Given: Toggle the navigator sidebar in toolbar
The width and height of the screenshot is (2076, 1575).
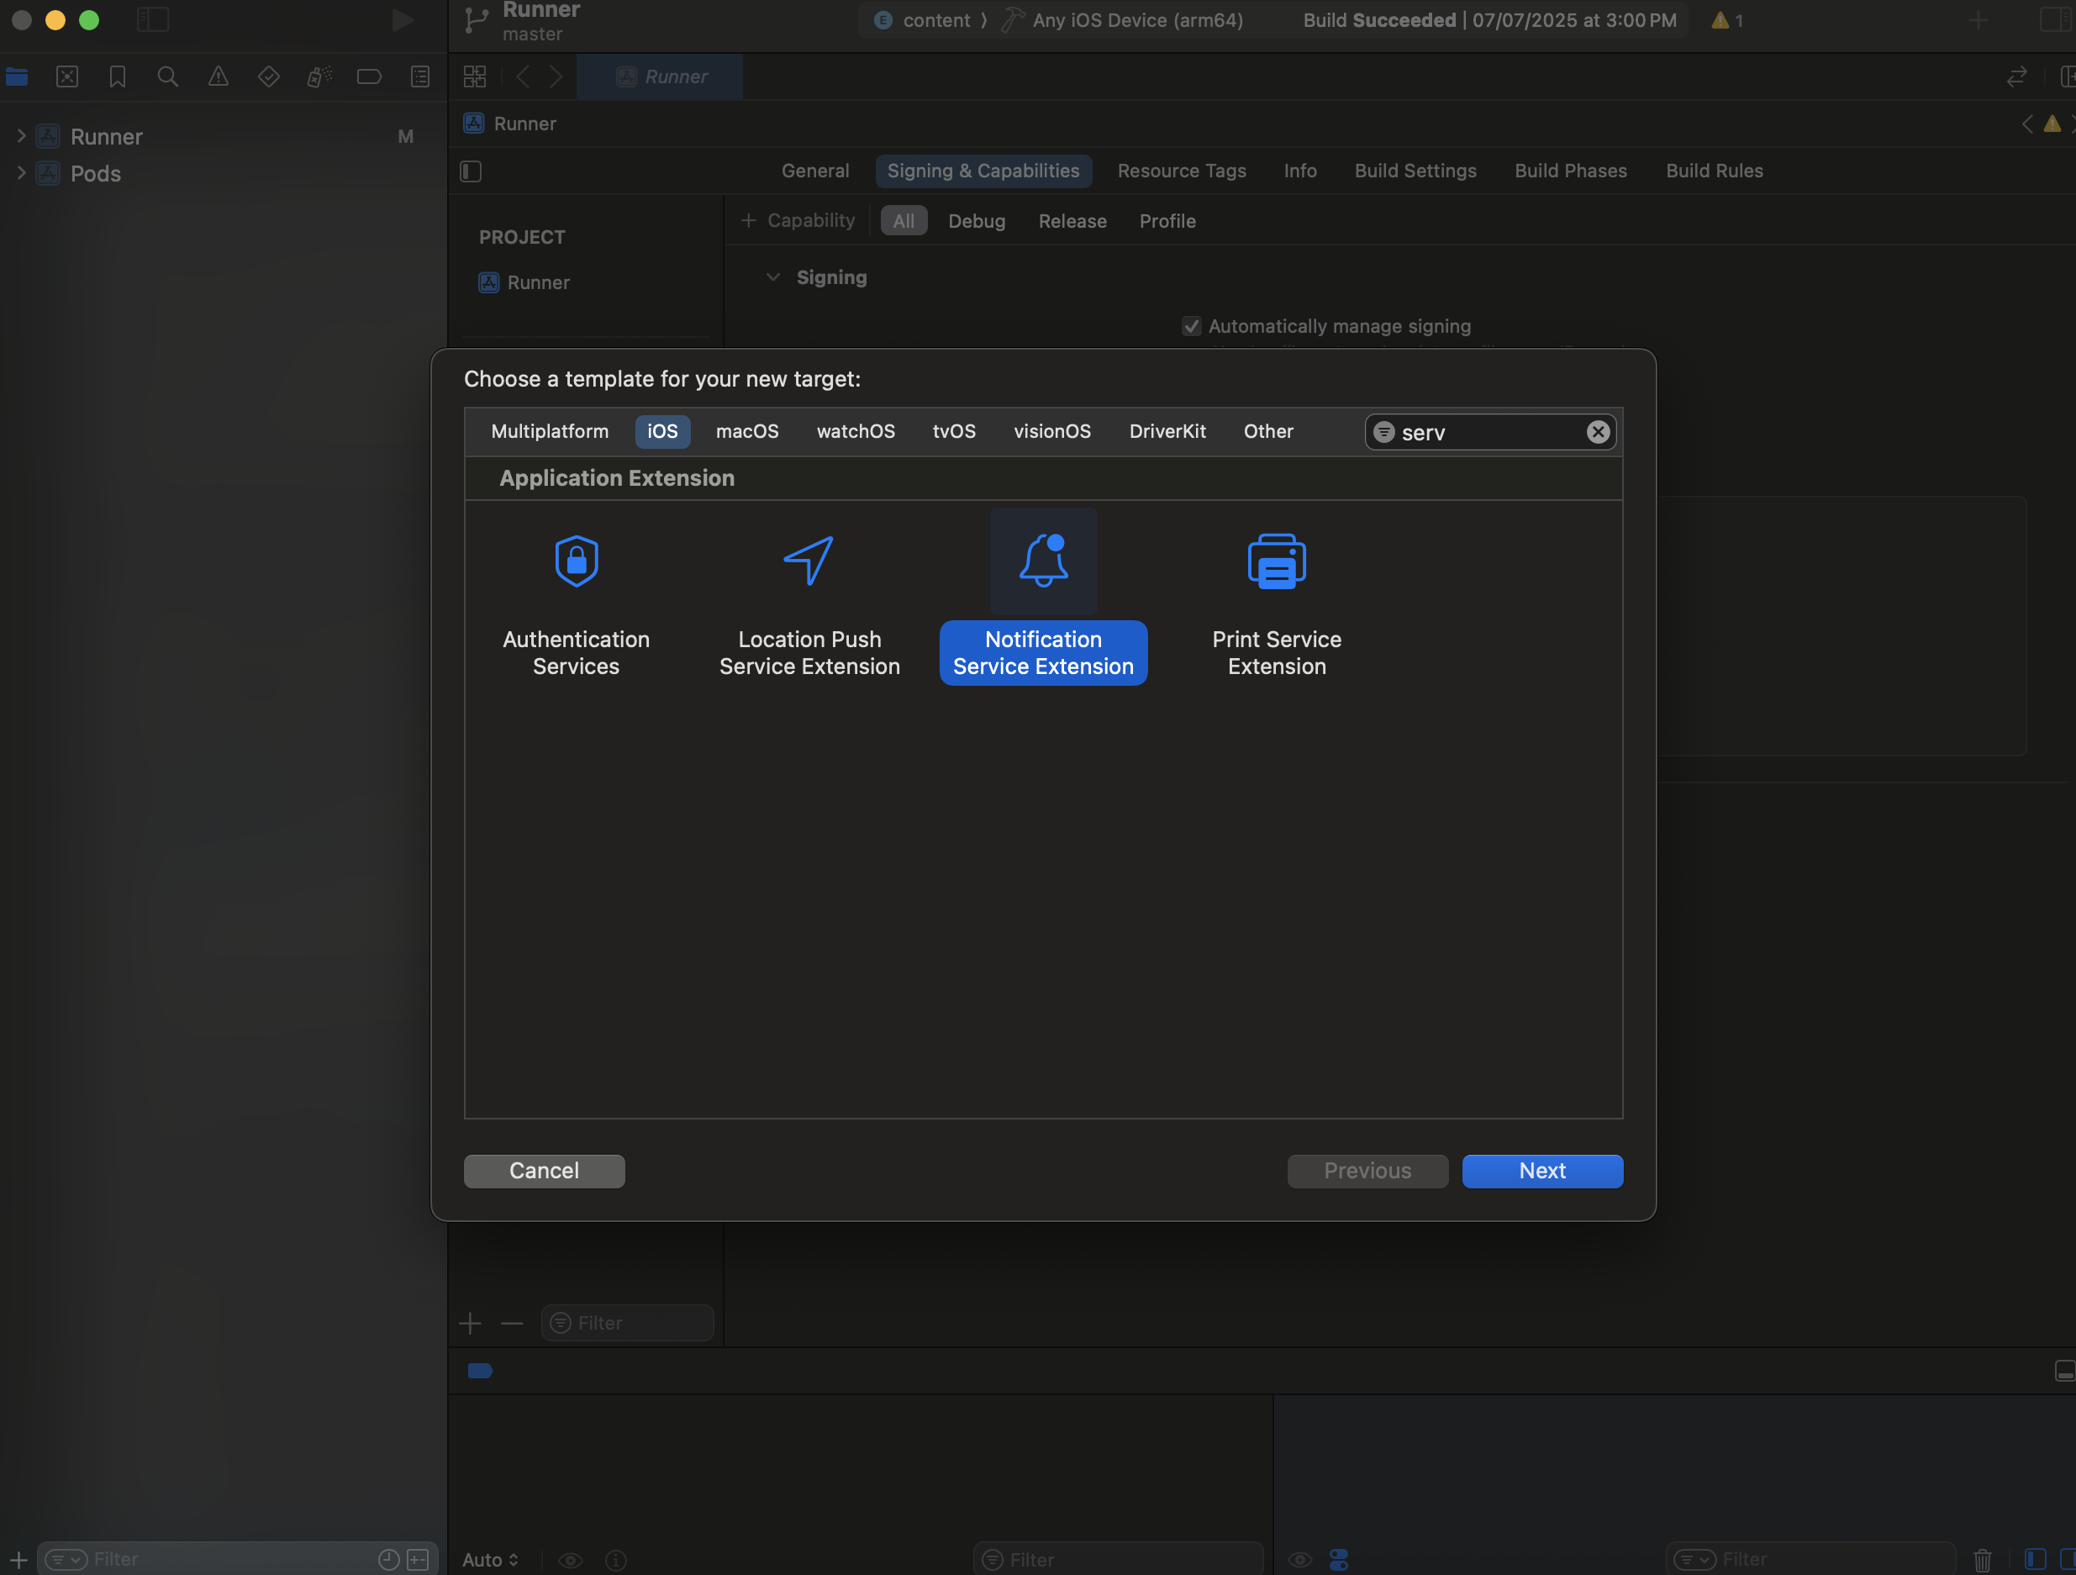Looking at the screenshot, I should click(x=153, y=19).
